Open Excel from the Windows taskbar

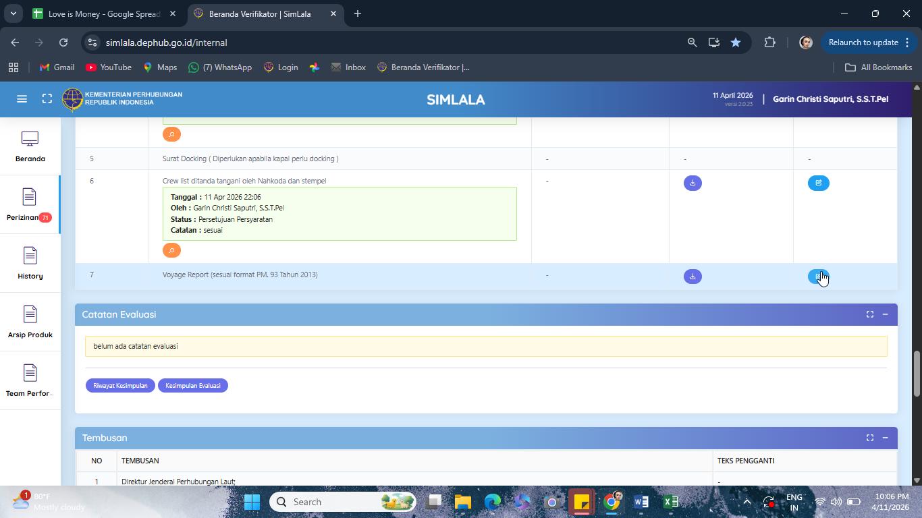(x=670, y=502)
